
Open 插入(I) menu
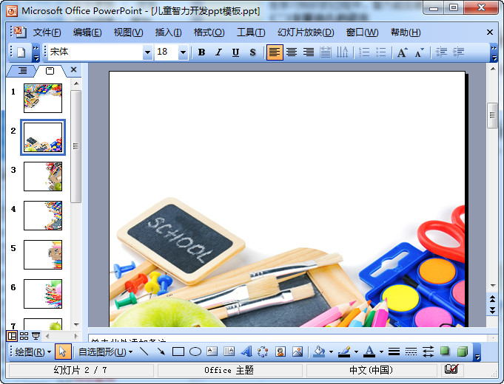(168, 32)
